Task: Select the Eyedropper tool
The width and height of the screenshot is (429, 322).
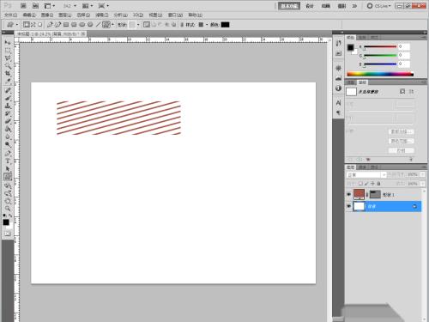Action: pos(8,82)
